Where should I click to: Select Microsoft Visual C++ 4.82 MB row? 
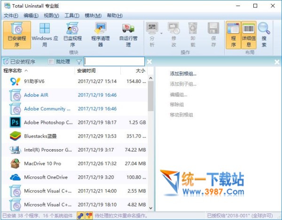[75, 205]
